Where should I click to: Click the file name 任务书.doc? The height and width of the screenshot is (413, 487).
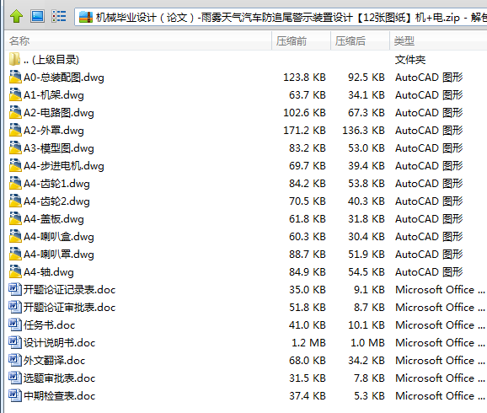(x=50, y=325)
